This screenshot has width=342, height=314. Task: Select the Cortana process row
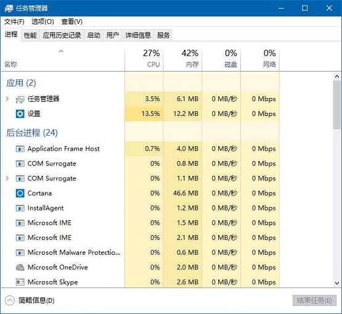coord(140,193)
